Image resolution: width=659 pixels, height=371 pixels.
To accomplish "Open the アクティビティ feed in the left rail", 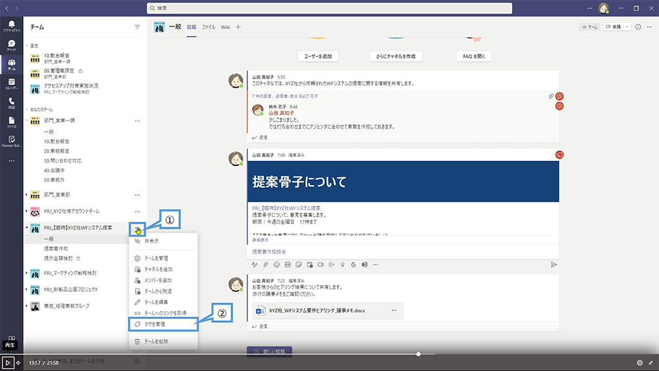I will click(11, 26).
